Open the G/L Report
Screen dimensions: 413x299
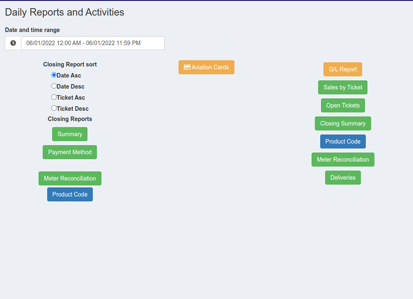tap(343, 69)
